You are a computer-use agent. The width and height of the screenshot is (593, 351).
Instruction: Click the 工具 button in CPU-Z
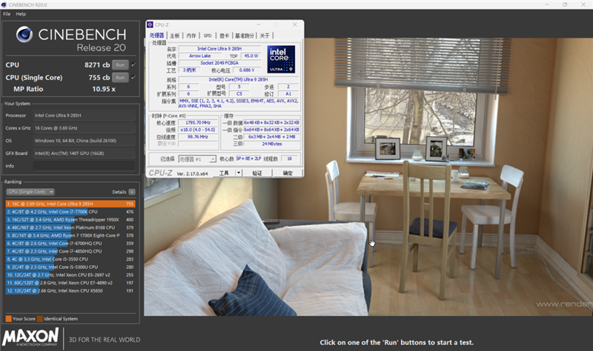click(x=224, y=173)
